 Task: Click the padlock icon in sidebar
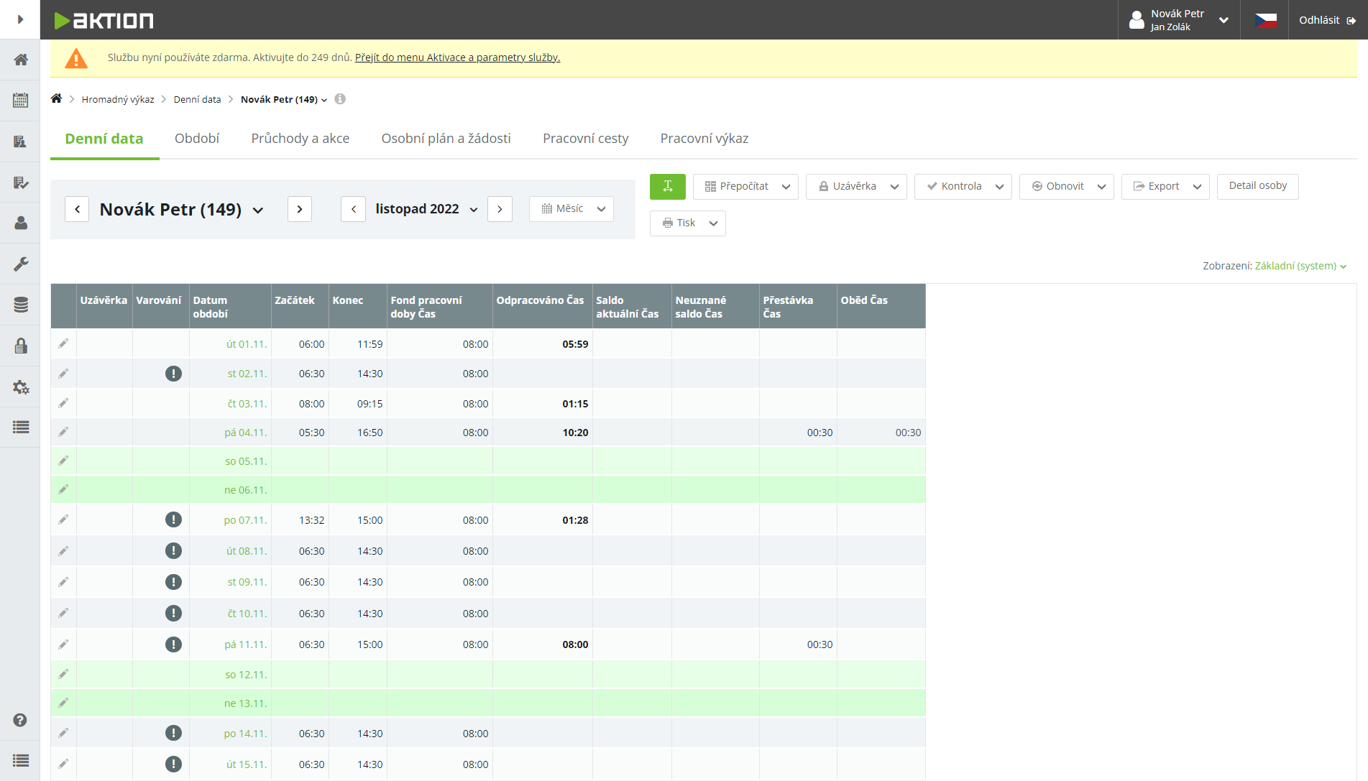click(x=20, y=346)
